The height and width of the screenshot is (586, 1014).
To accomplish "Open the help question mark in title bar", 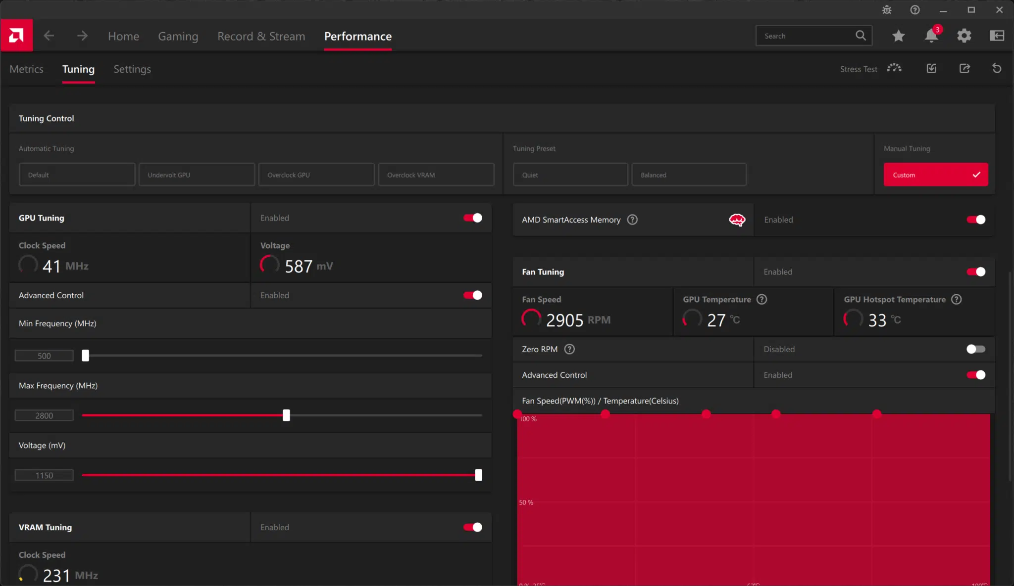I will coord(915,10).
